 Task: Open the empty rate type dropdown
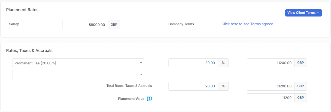point(78,75)
